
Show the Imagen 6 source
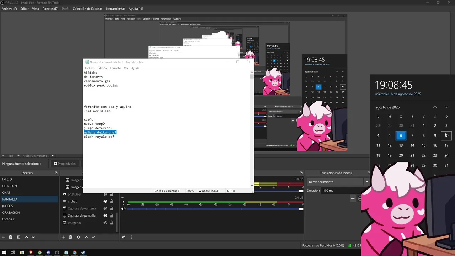pos(106,223)
